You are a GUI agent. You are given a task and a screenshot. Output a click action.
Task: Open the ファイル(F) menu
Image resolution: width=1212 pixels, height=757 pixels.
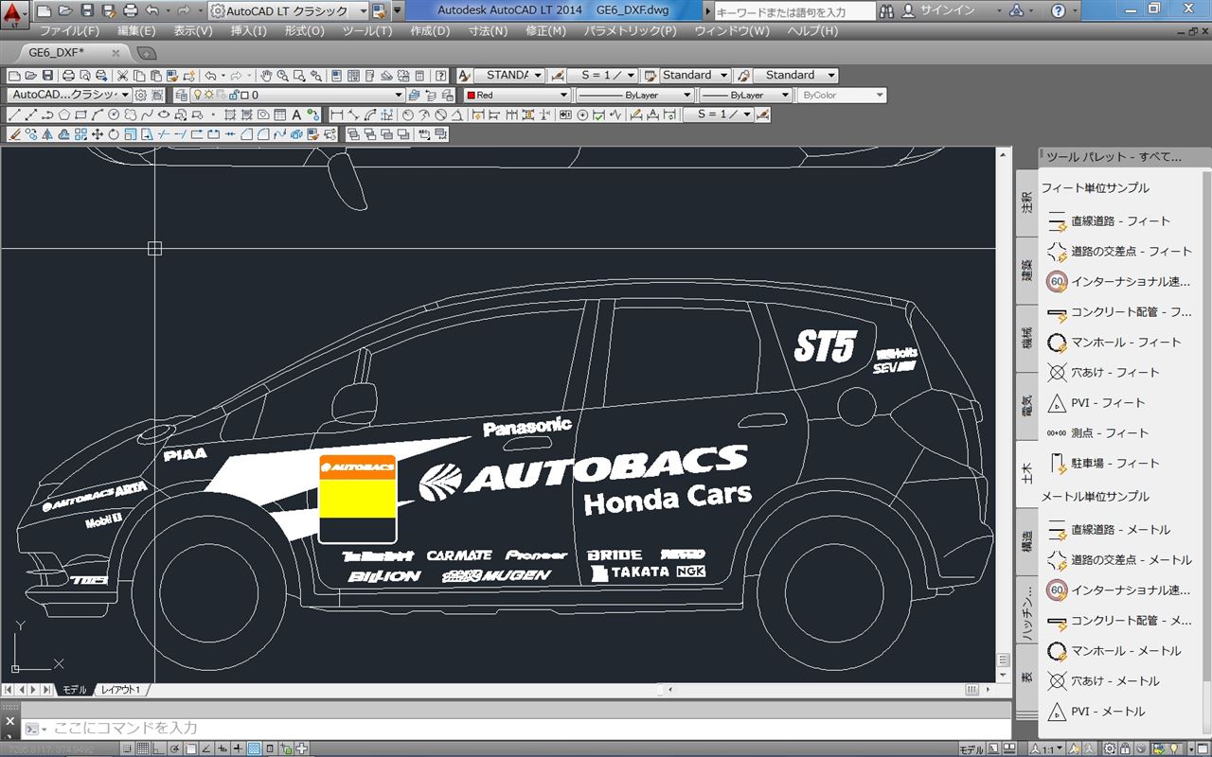coord(68,30)
